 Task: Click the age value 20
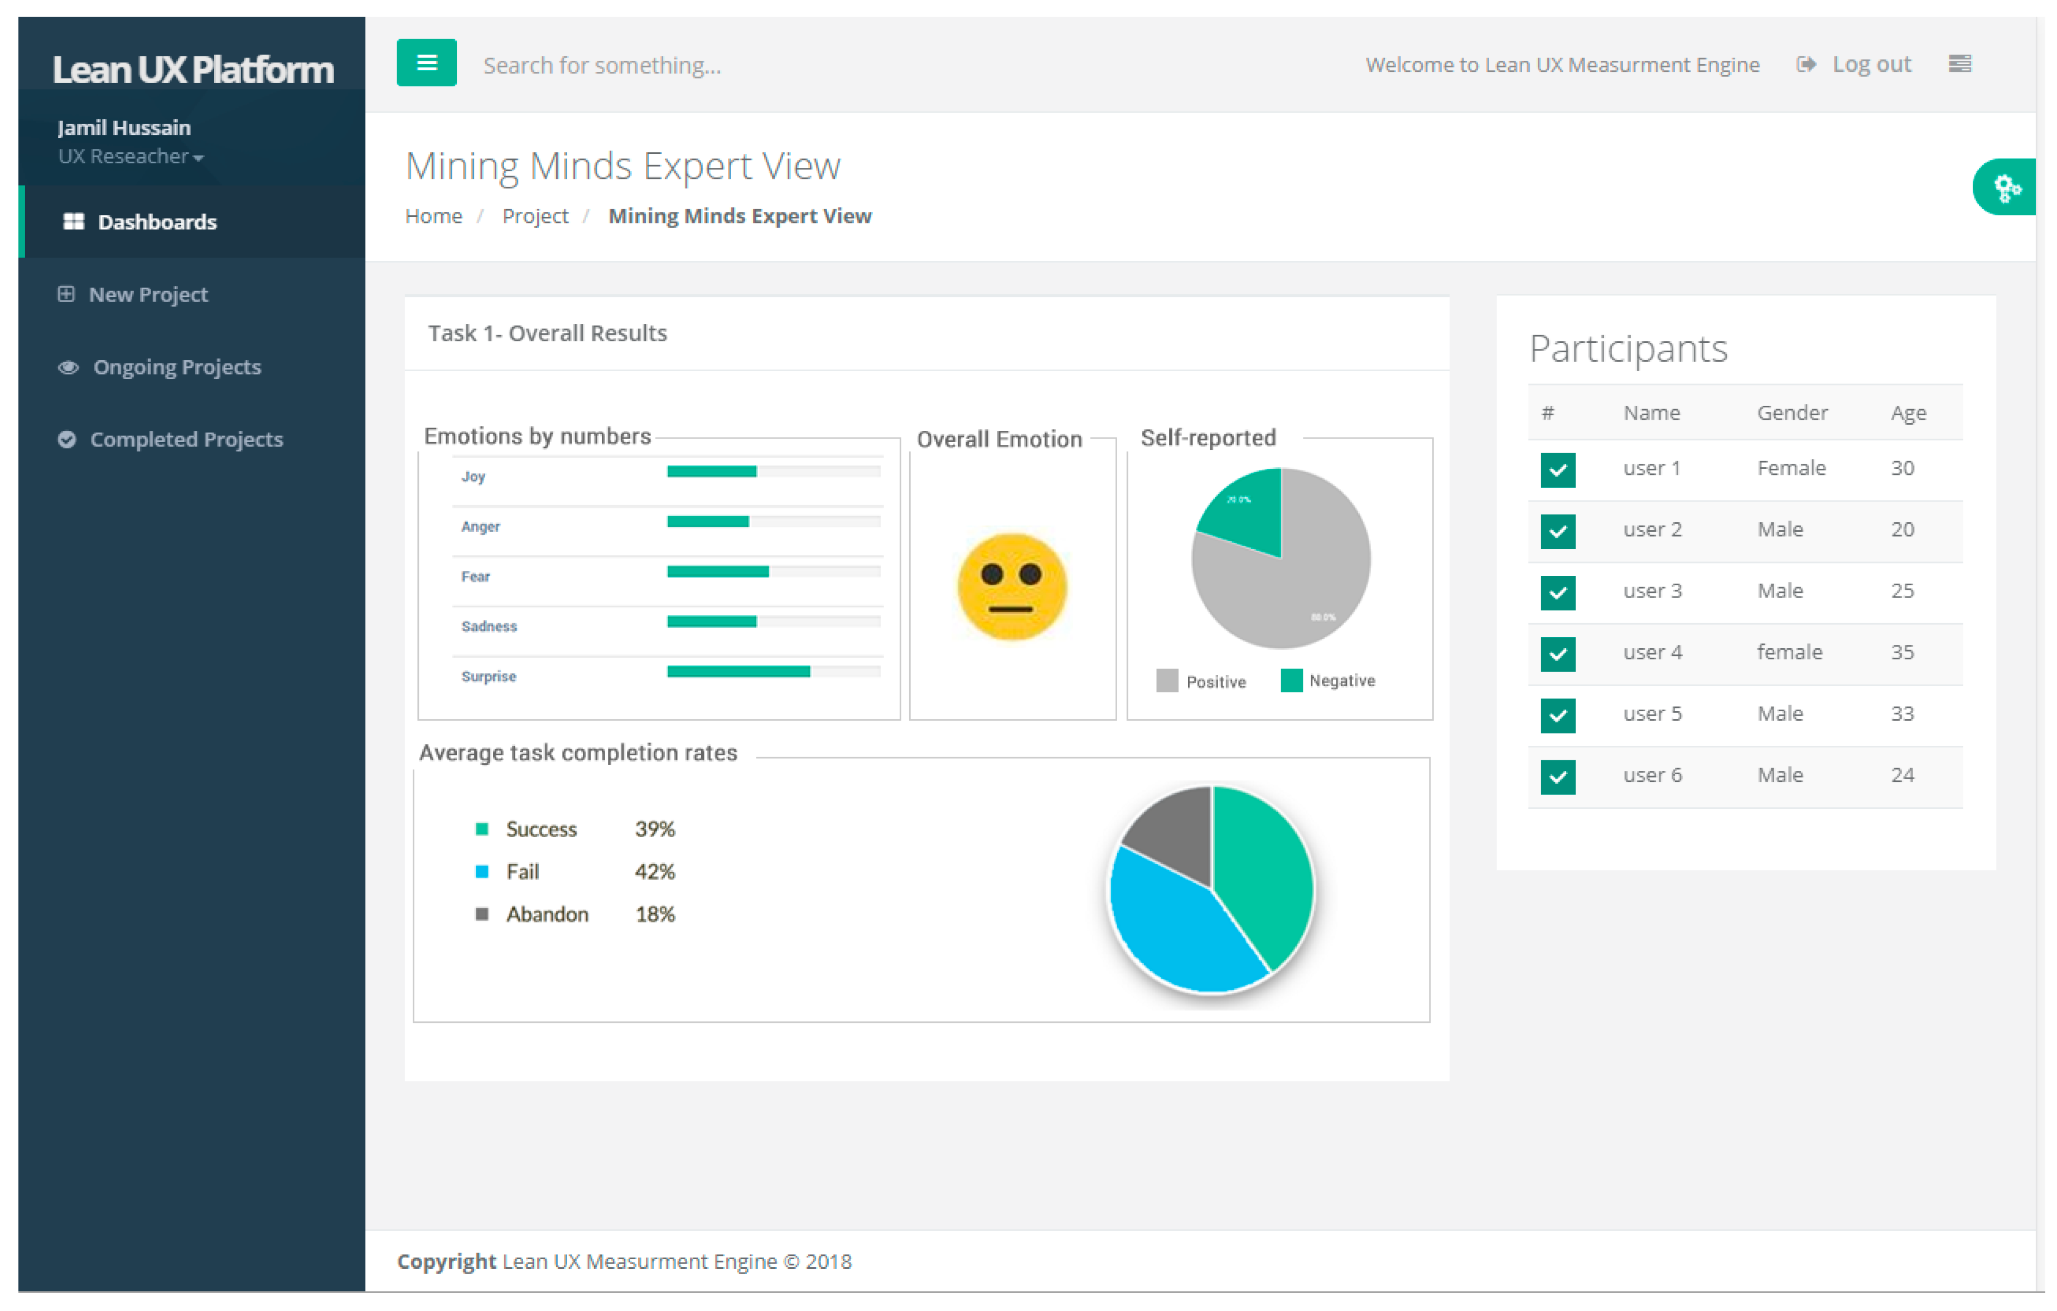(1903, 530)
